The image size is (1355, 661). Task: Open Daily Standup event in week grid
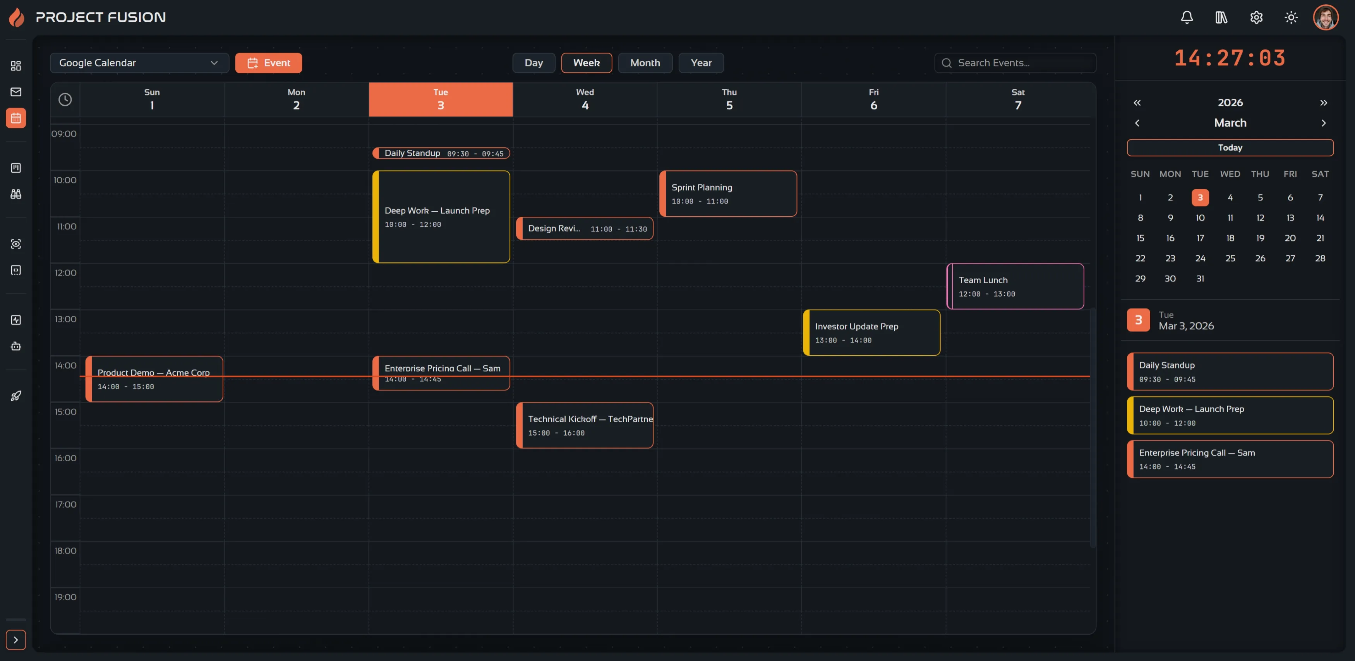pyautogui.click(x=441, y=153)
